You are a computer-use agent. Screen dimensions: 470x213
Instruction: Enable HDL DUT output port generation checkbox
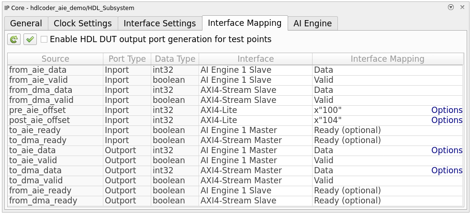pos(44,39)
